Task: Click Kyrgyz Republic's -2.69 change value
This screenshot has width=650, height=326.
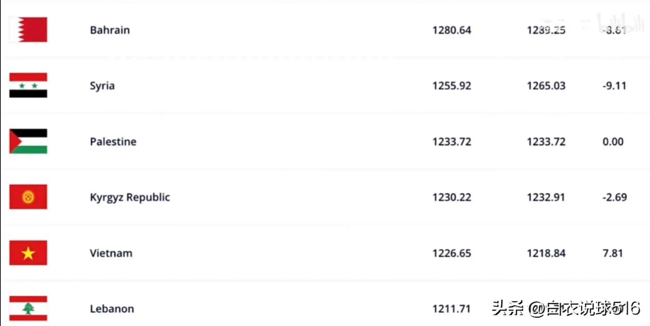Action: (615, 197)
